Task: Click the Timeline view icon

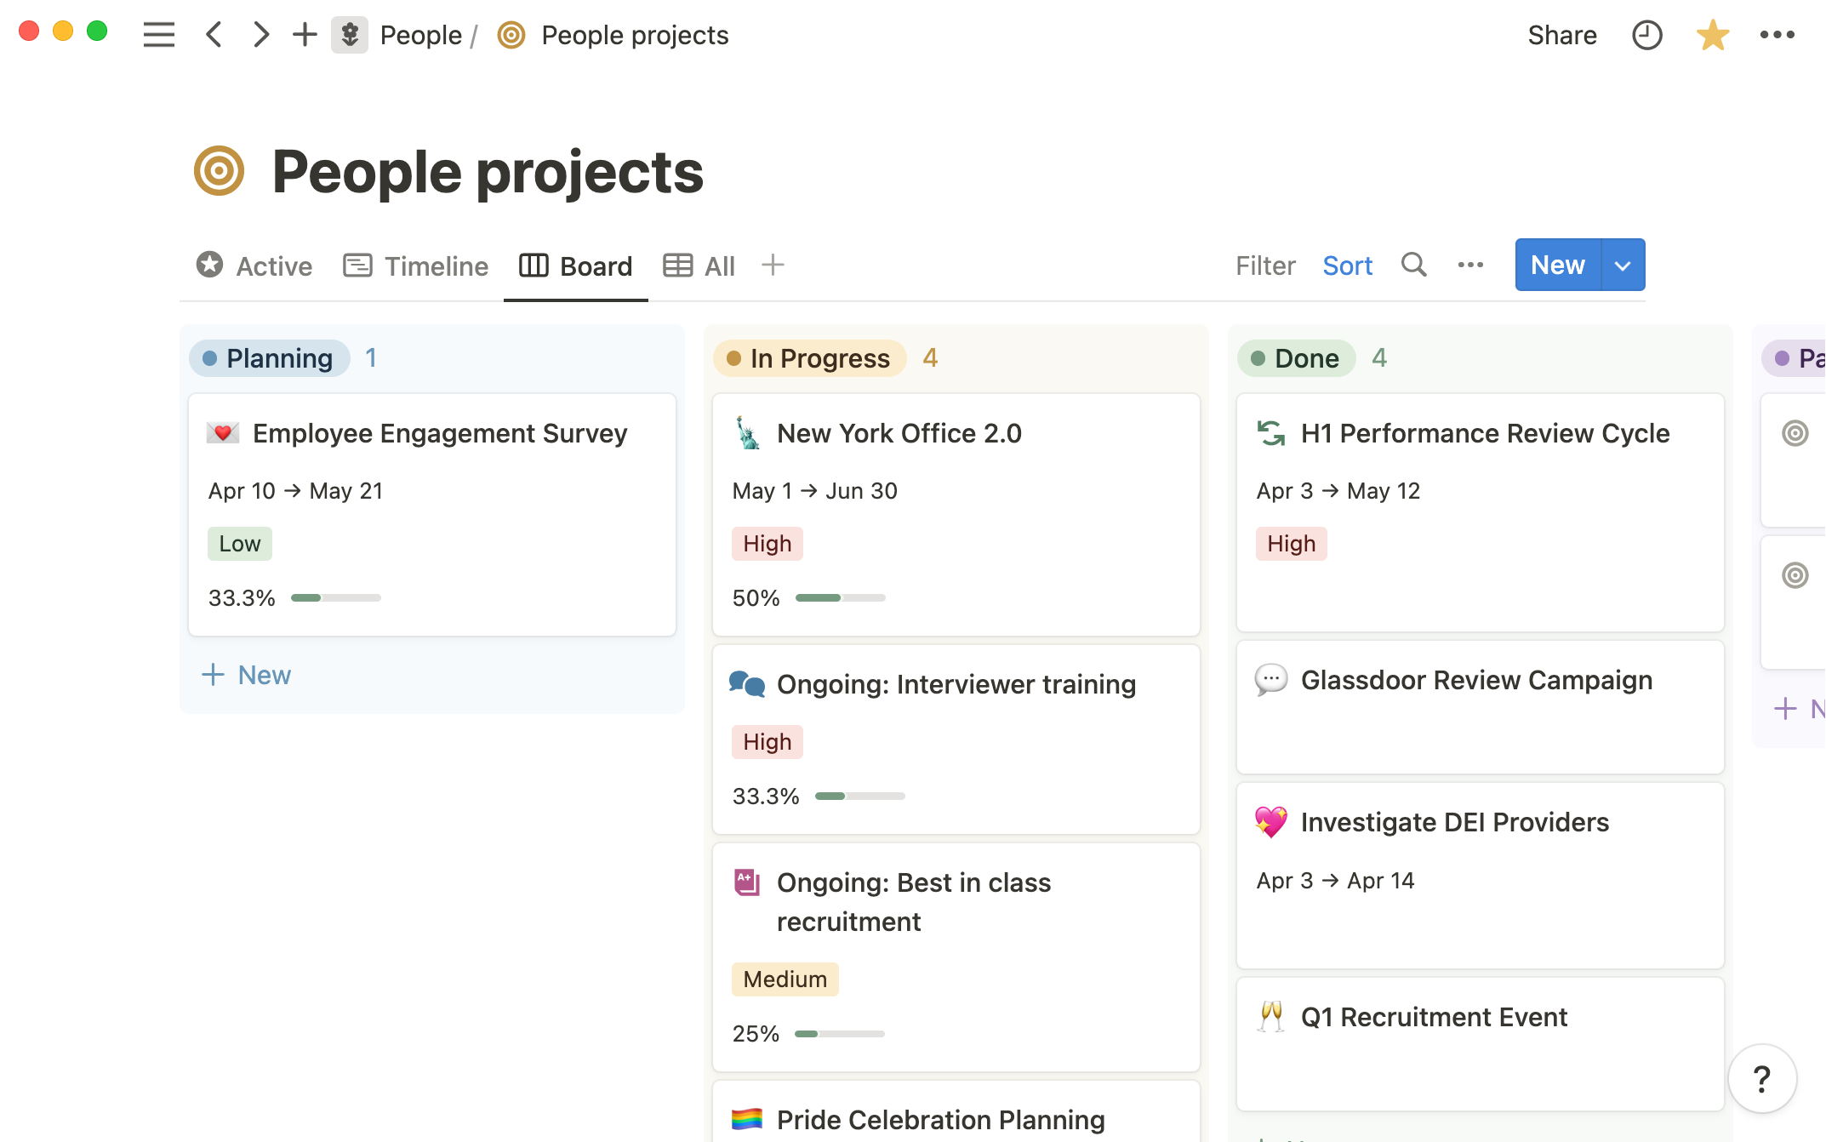Action: [x=357, y=266]
